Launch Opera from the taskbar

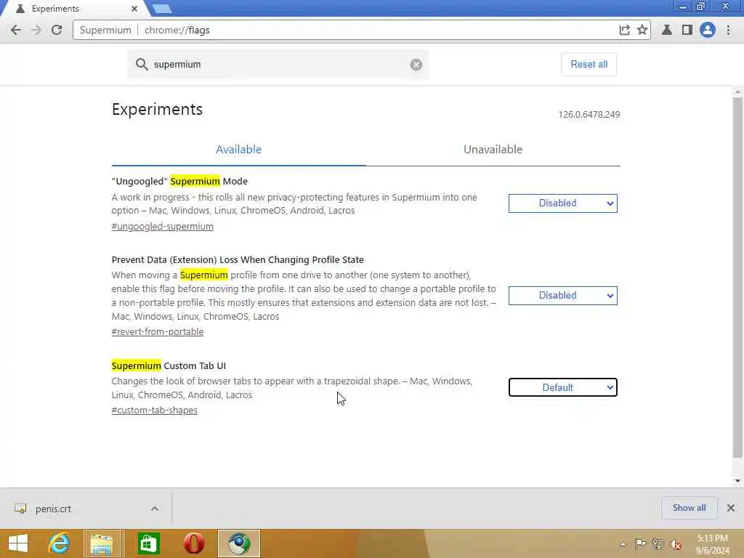point(194,543)
